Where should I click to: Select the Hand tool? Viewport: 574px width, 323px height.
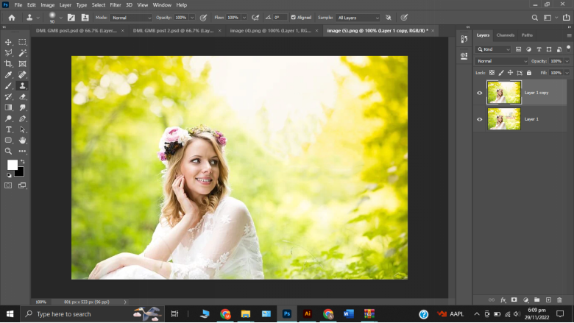[x=22, y=140]
